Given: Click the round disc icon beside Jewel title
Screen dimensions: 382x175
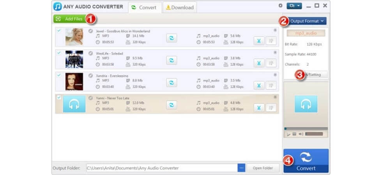Looking at the screenshot, I should click(90, 31).
